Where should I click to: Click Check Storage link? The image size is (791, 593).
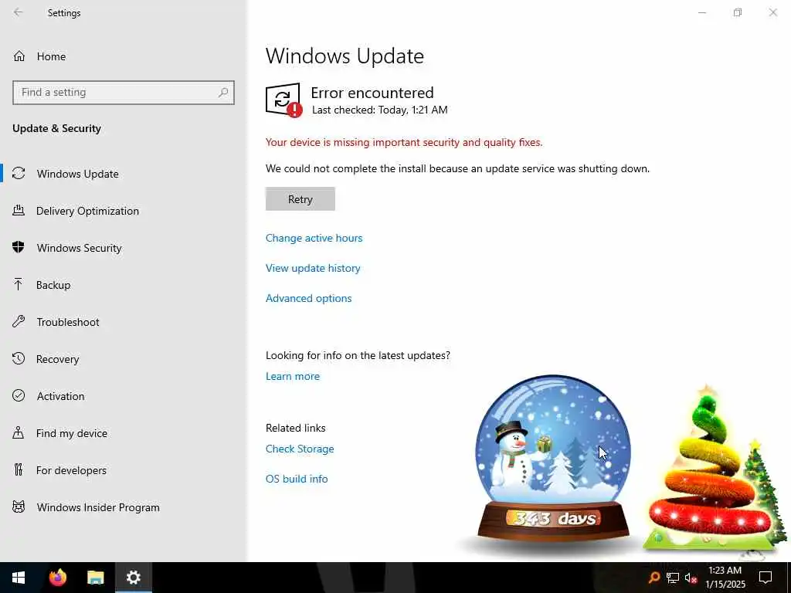point(300,449)
